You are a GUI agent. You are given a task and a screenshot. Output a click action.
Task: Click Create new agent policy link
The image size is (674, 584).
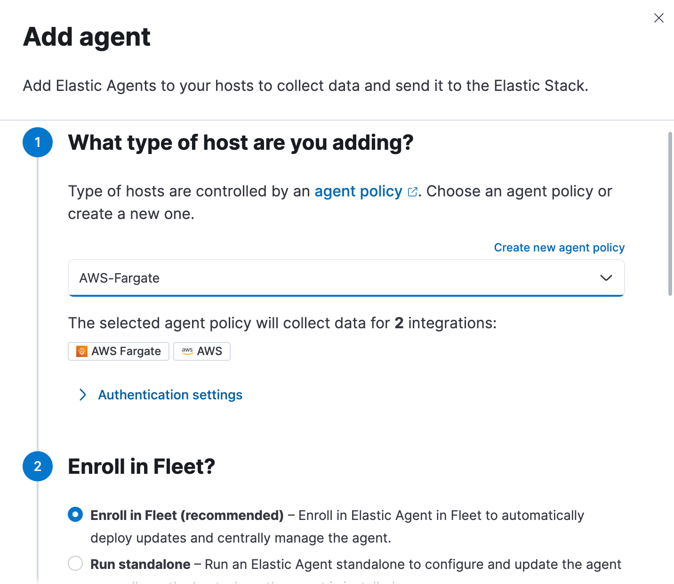(559, 248)
